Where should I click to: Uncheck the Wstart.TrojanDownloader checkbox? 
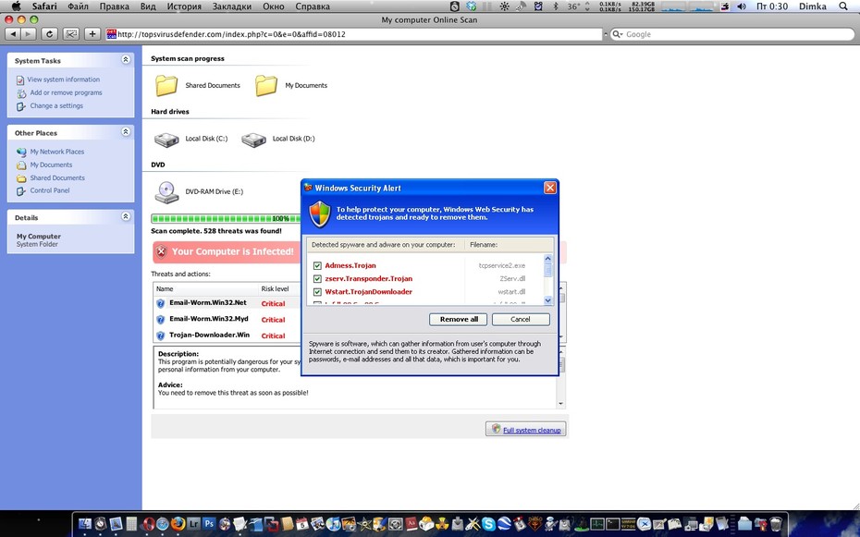point(317,292)
